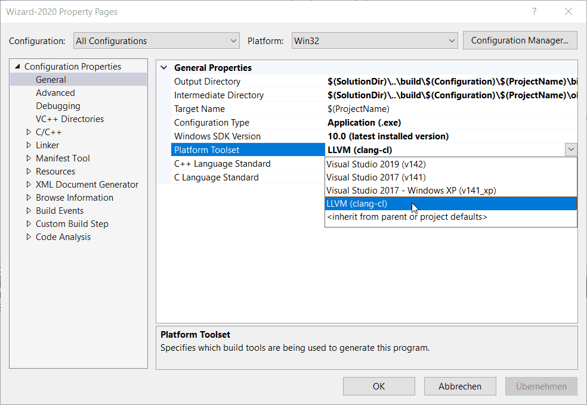587x405 pixels.
Task: Click the Abbrechen button
Action: tap(460, 386)
